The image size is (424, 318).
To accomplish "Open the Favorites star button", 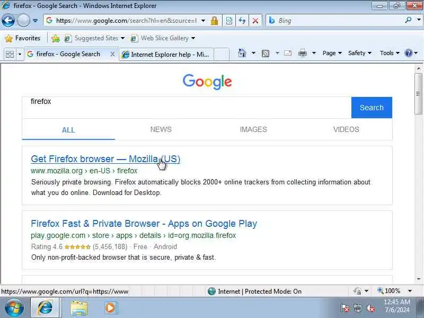I will (23, 38).
